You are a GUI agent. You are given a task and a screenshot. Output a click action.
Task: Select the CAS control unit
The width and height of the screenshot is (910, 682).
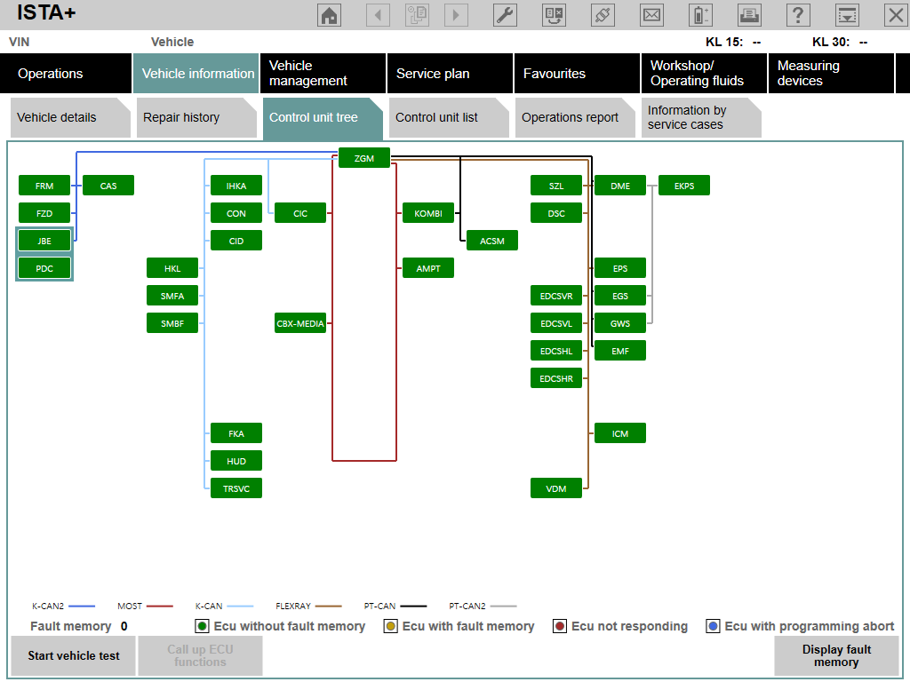coord(108,186)
